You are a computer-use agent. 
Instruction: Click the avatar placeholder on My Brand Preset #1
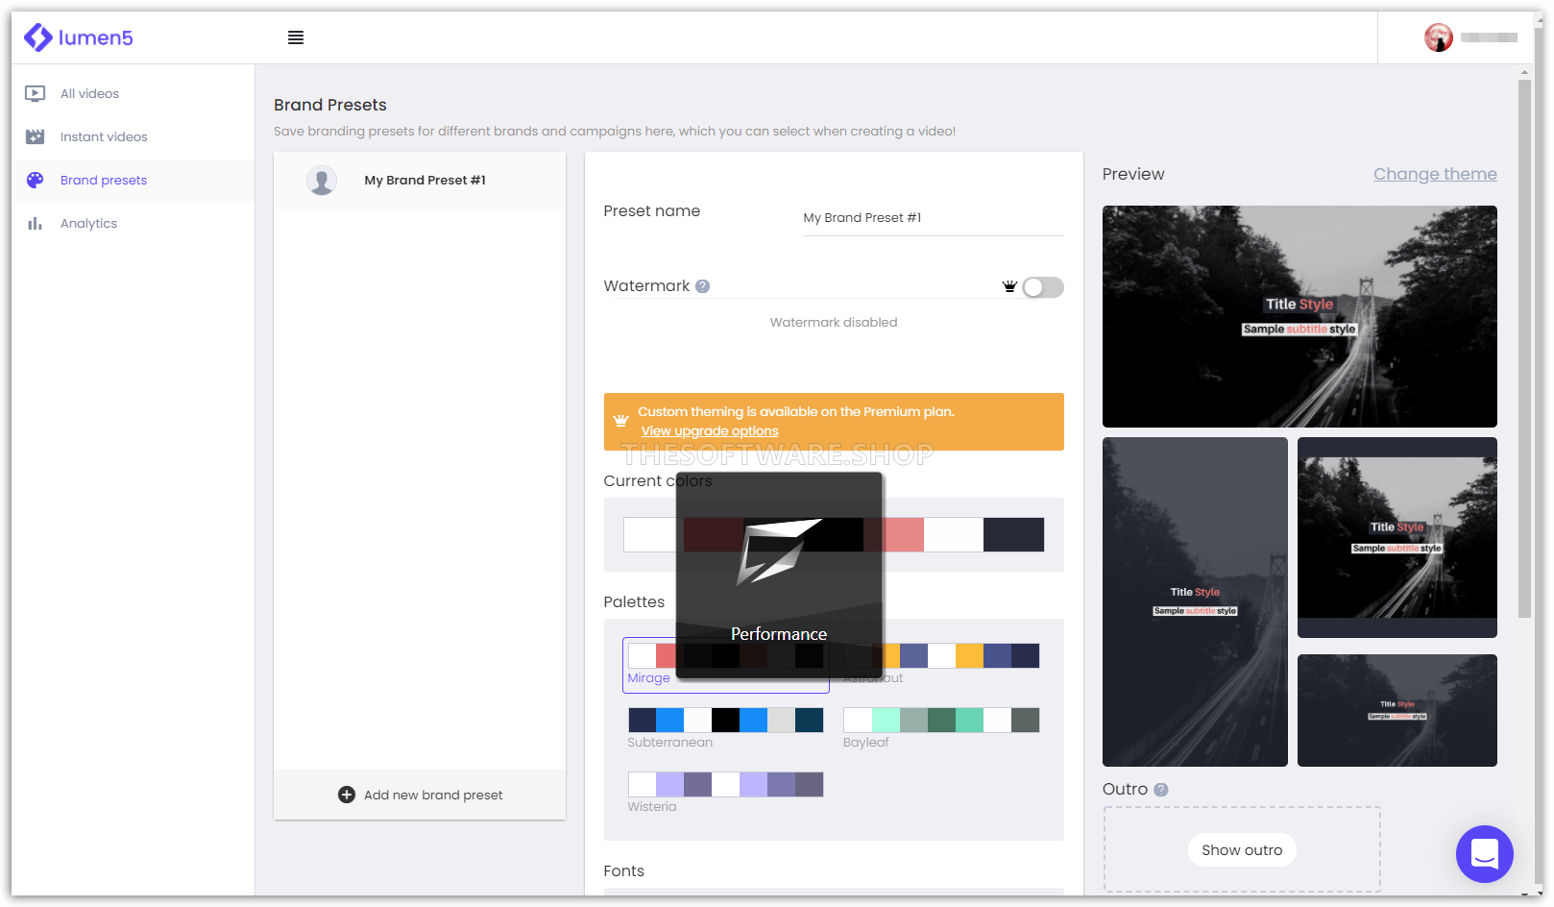[x=322, y=180]
